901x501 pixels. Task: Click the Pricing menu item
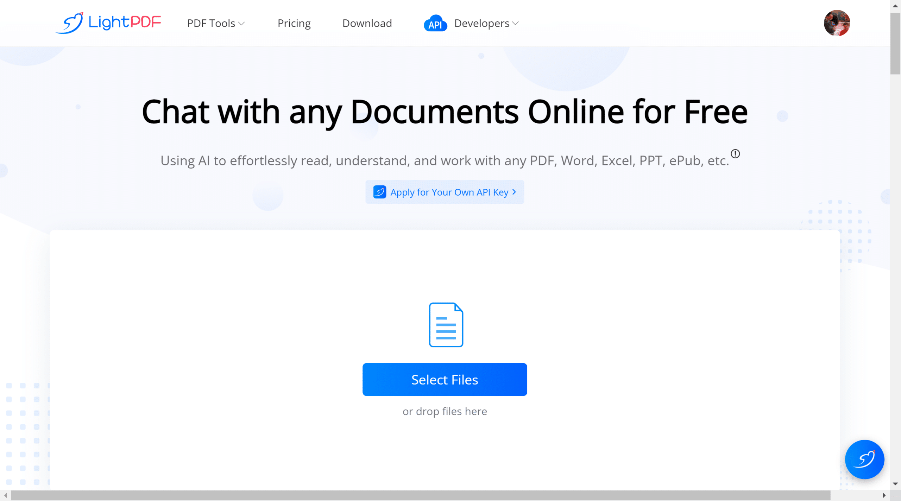pos(294,23)
